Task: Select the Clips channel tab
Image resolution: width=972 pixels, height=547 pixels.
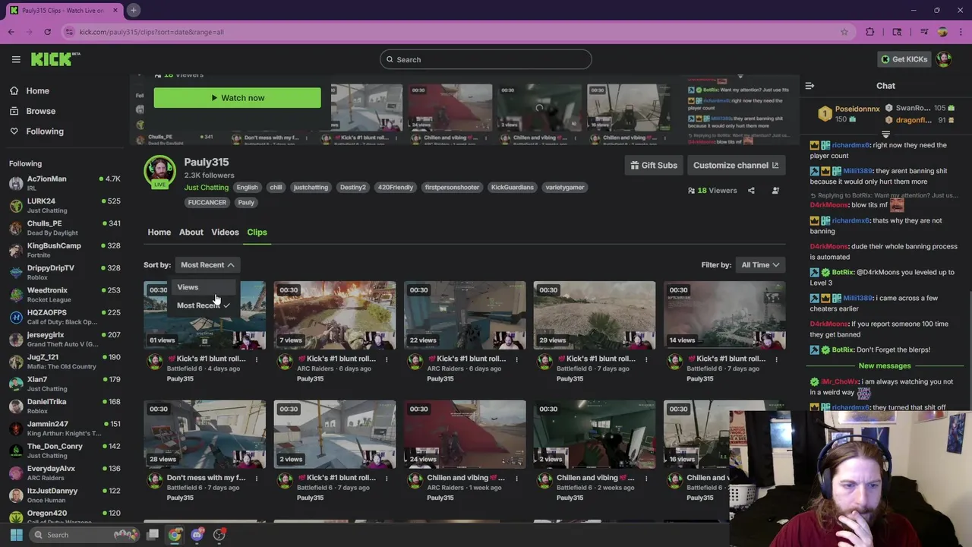Action: click(x=257, y=232)
